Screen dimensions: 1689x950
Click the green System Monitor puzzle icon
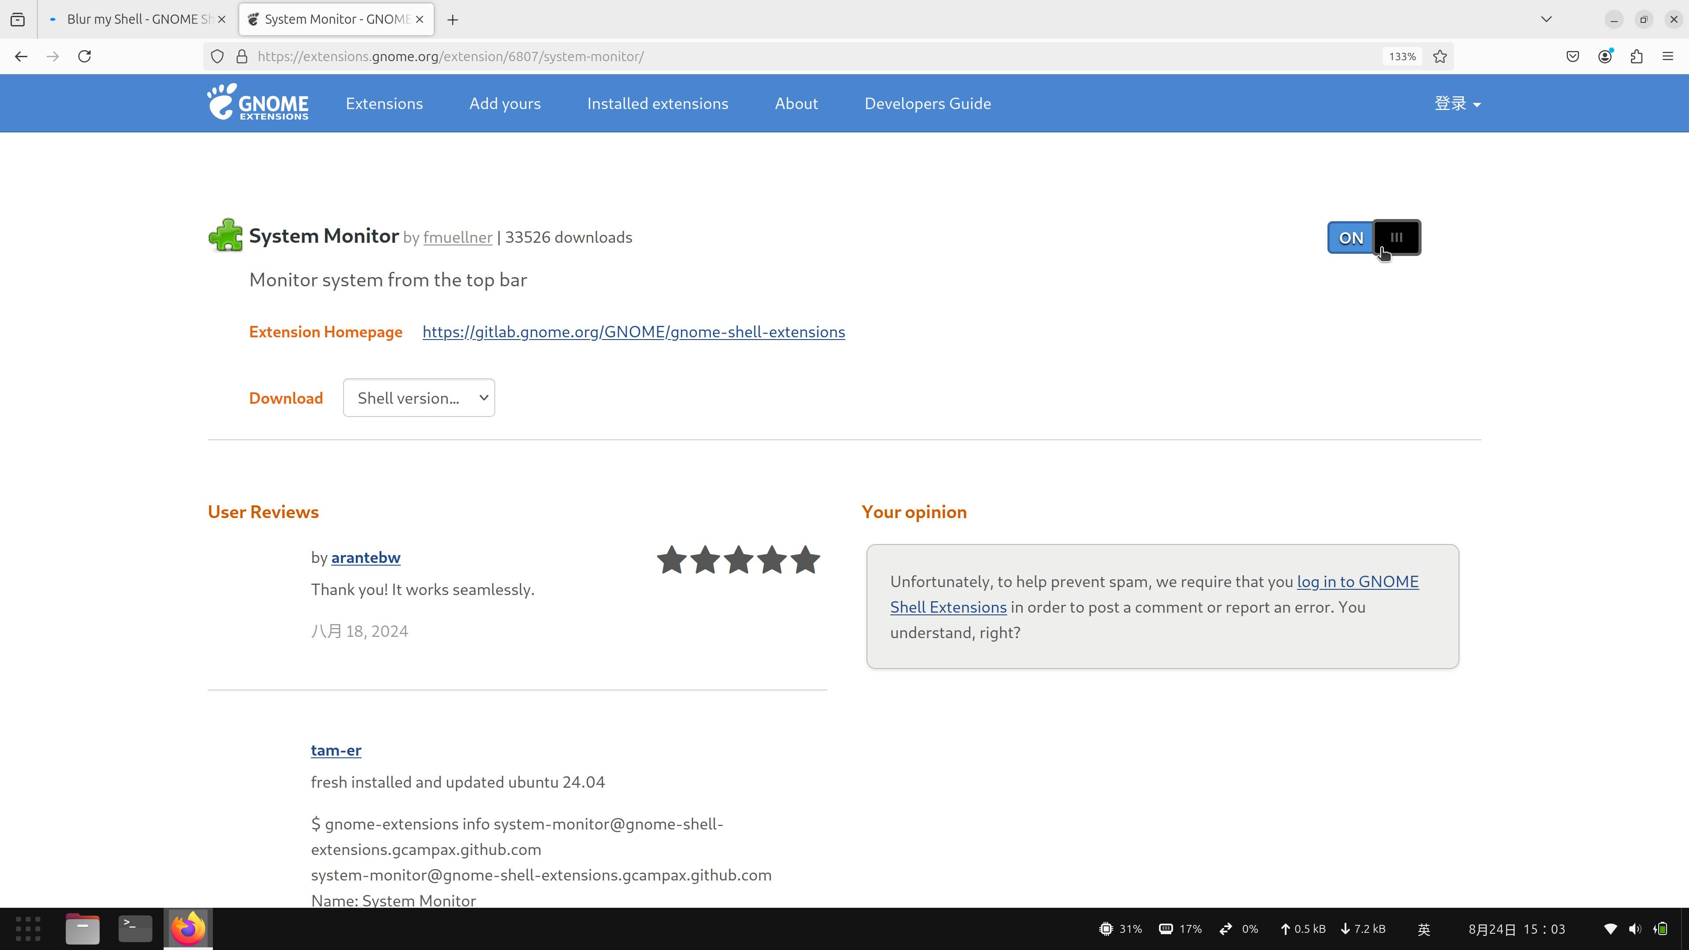click(226, 235)
